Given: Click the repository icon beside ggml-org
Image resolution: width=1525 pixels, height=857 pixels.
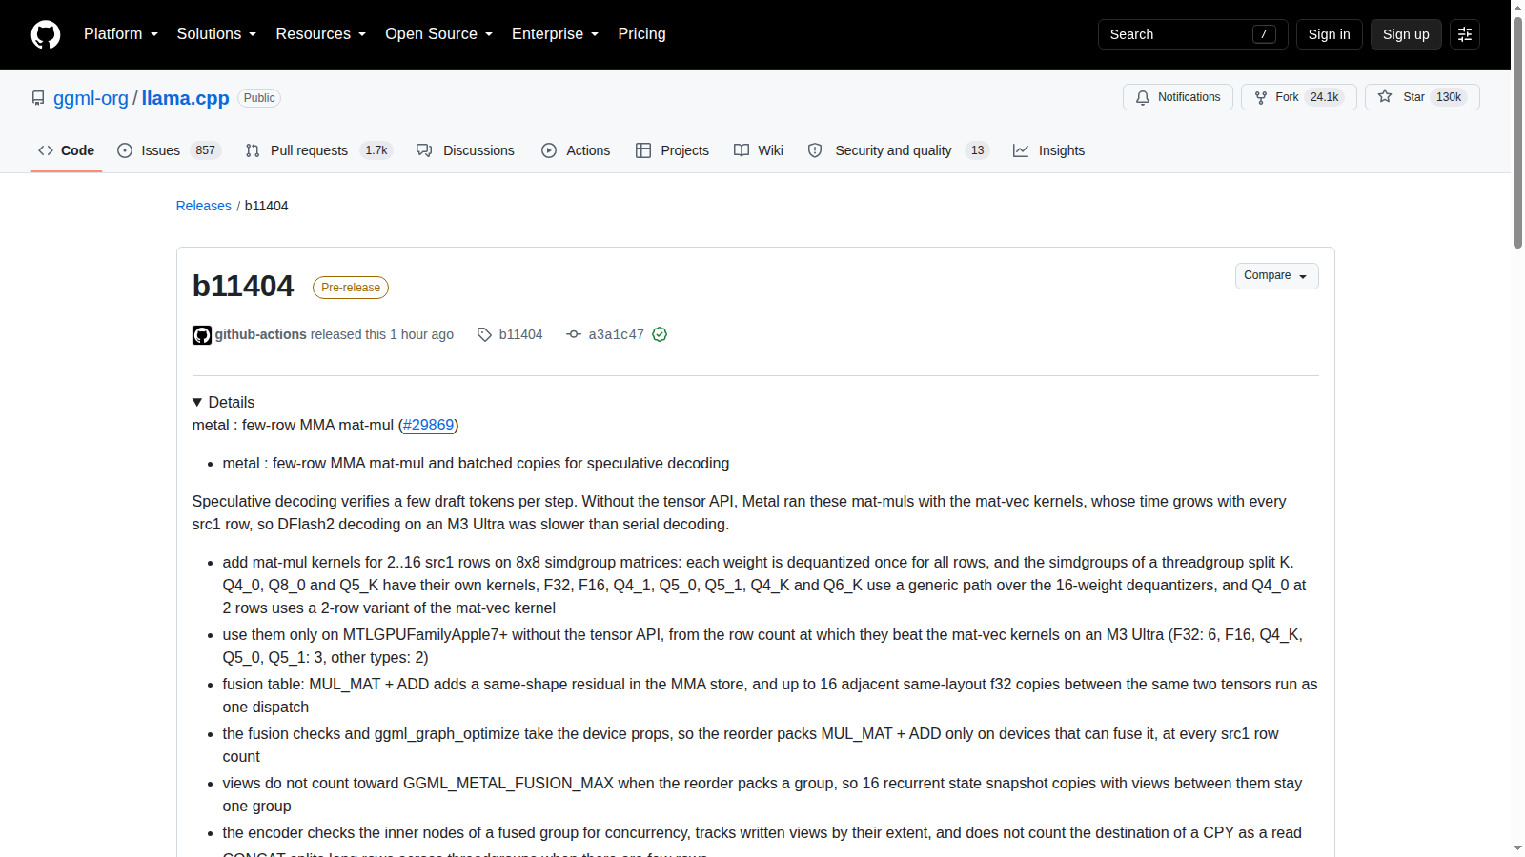Looking at the screenshot, I should [38, 98].
